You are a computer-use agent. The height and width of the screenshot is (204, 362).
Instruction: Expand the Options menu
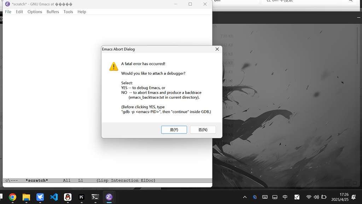click(x=35, y=12)
